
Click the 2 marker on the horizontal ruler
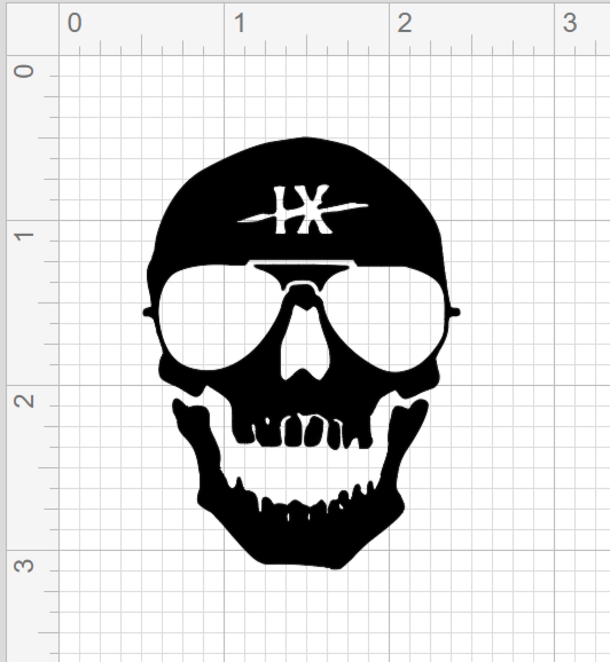coord(406,21)
